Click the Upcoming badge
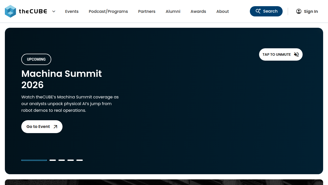Screen dimensions: 328x185 tap(36, 59)
